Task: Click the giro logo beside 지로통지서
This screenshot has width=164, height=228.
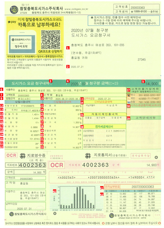Action: click(88, 155)
